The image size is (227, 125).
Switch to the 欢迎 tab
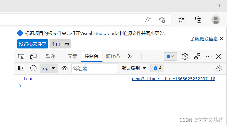(x=51, y=56)
